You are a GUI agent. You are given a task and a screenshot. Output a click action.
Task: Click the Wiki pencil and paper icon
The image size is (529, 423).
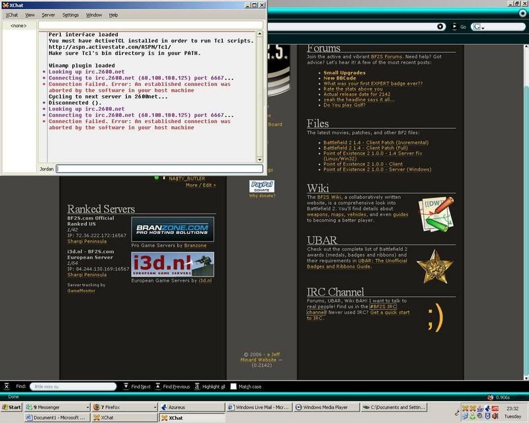pos(436,214)
